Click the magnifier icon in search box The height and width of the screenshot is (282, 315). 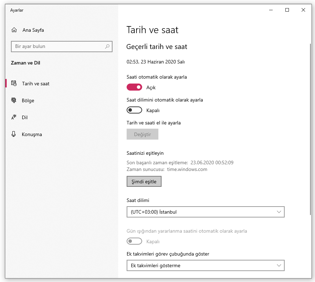[107, 46]
